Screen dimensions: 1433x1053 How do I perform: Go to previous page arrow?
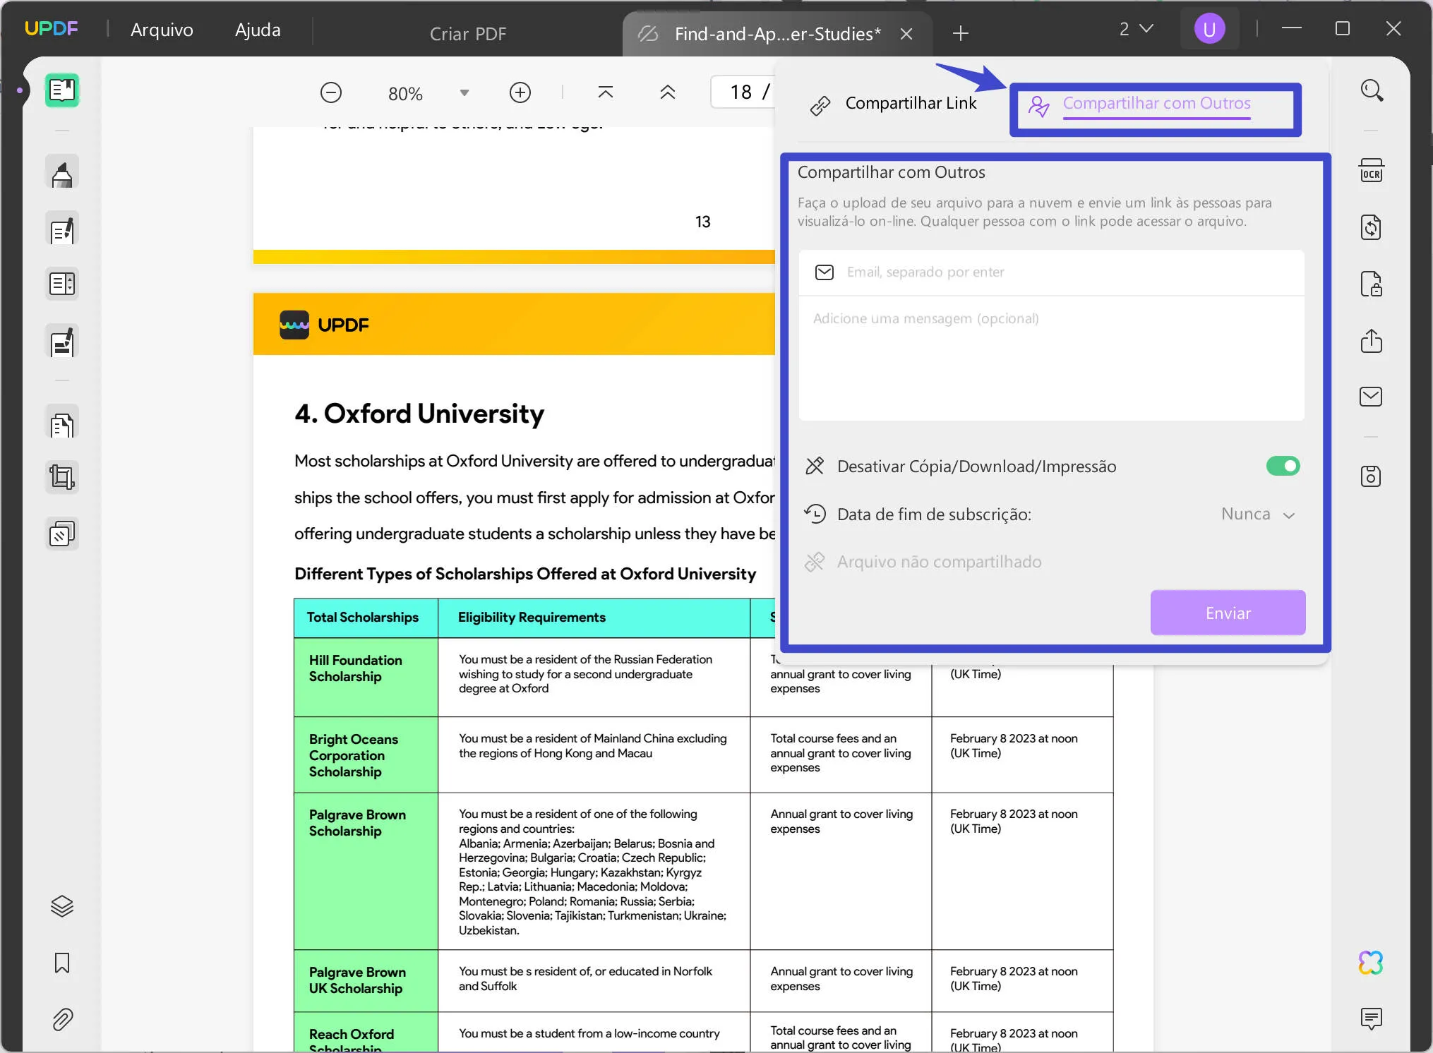click(668, 92)
